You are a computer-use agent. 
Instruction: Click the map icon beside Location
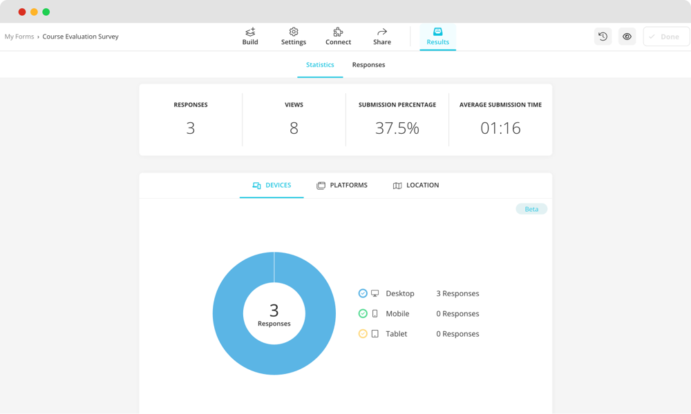[x=398, y=185]
